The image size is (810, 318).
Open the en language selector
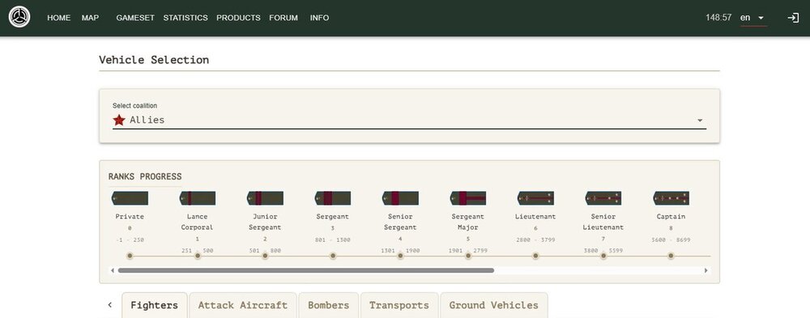pos(753,18)
